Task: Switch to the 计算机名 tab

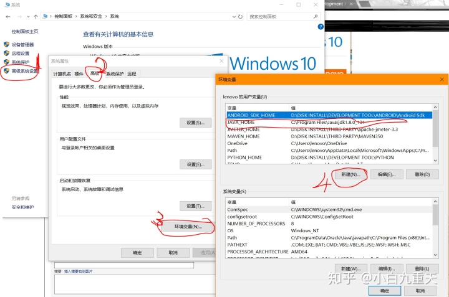Action: click(62, 73)
